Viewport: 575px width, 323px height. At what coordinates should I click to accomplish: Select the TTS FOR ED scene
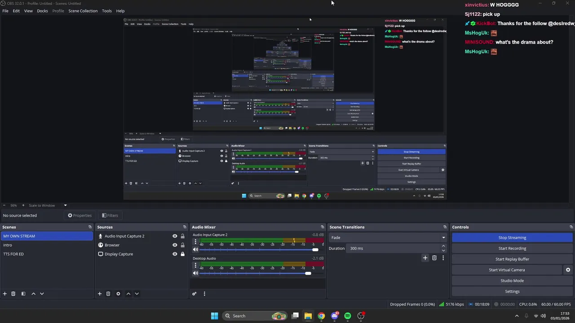[47, 254]
